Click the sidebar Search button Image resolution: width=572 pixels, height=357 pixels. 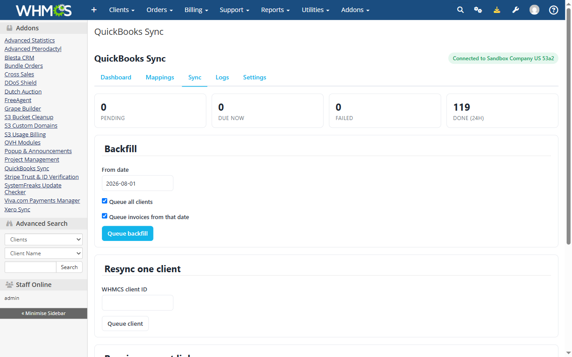(69, 267)
